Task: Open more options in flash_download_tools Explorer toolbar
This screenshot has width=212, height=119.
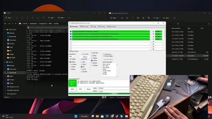Action: [x=175, y=18]
